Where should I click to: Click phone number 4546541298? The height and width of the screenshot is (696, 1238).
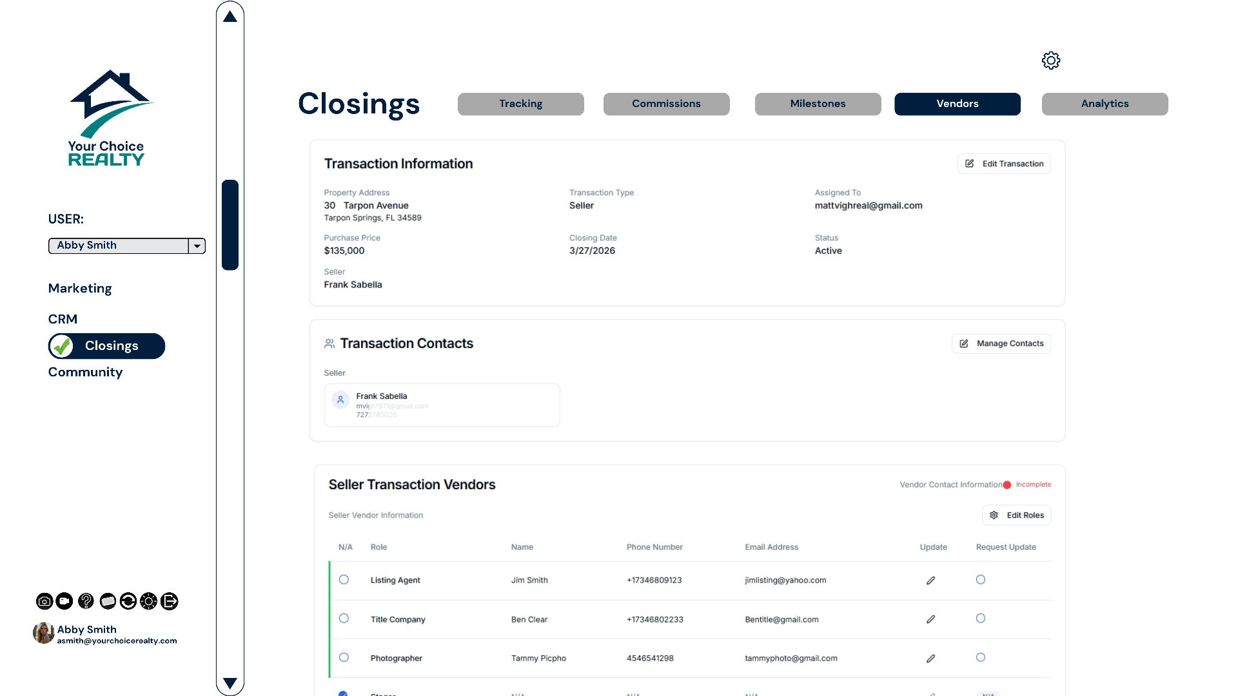650,659
